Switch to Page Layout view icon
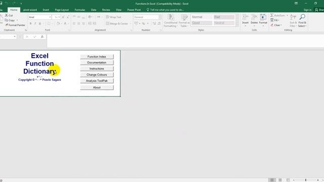The height and width of the screenshot is (182, 324). pyautogui.click(x=280, y=180)
